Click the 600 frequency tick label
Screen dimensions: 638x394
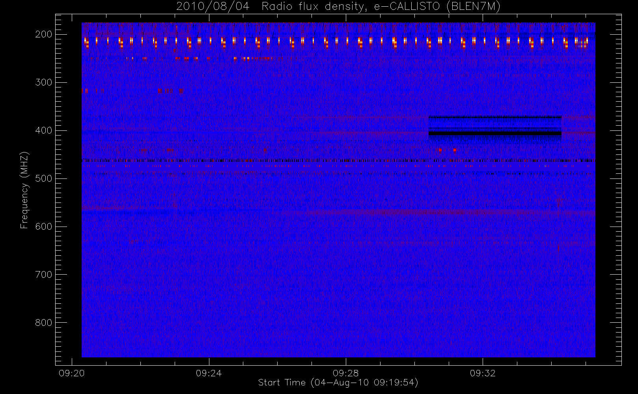tap(43, 227)
